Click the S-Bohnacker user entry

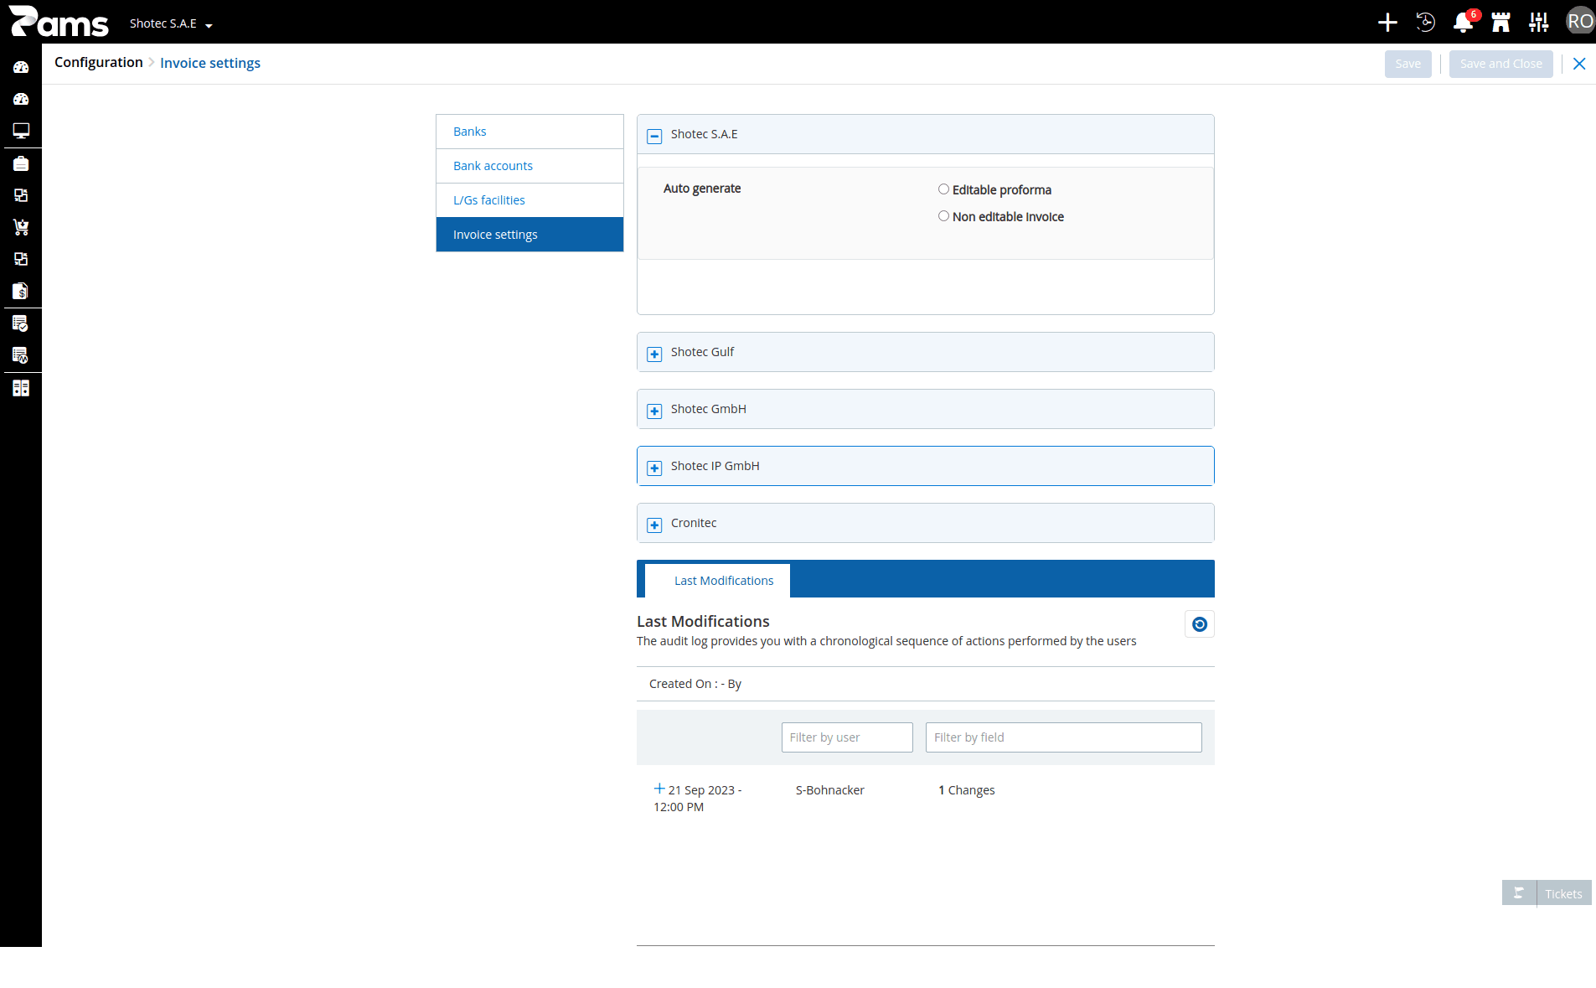829,790
